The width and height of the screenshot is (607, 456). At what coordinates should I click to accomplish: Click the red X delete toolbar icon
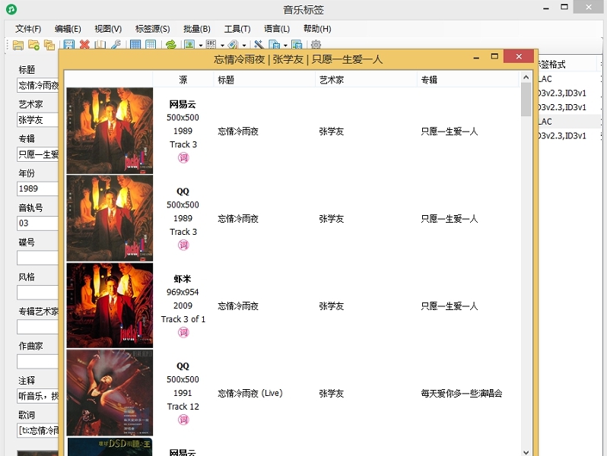(84, 45)
